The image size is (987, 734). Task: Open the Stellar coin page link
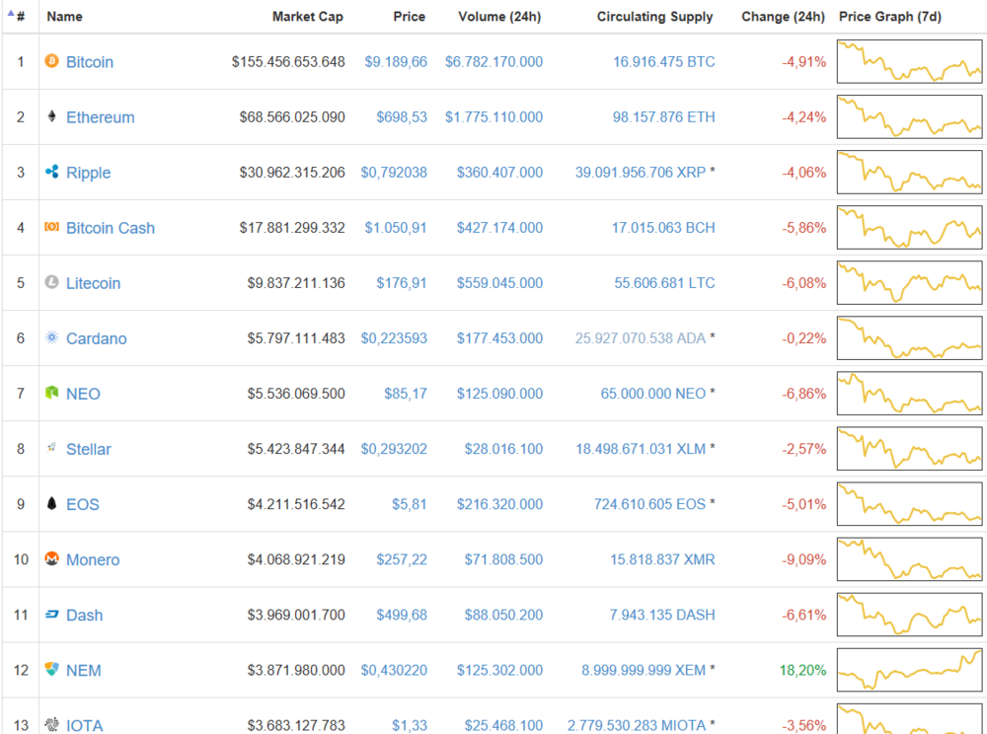point(89,449)
